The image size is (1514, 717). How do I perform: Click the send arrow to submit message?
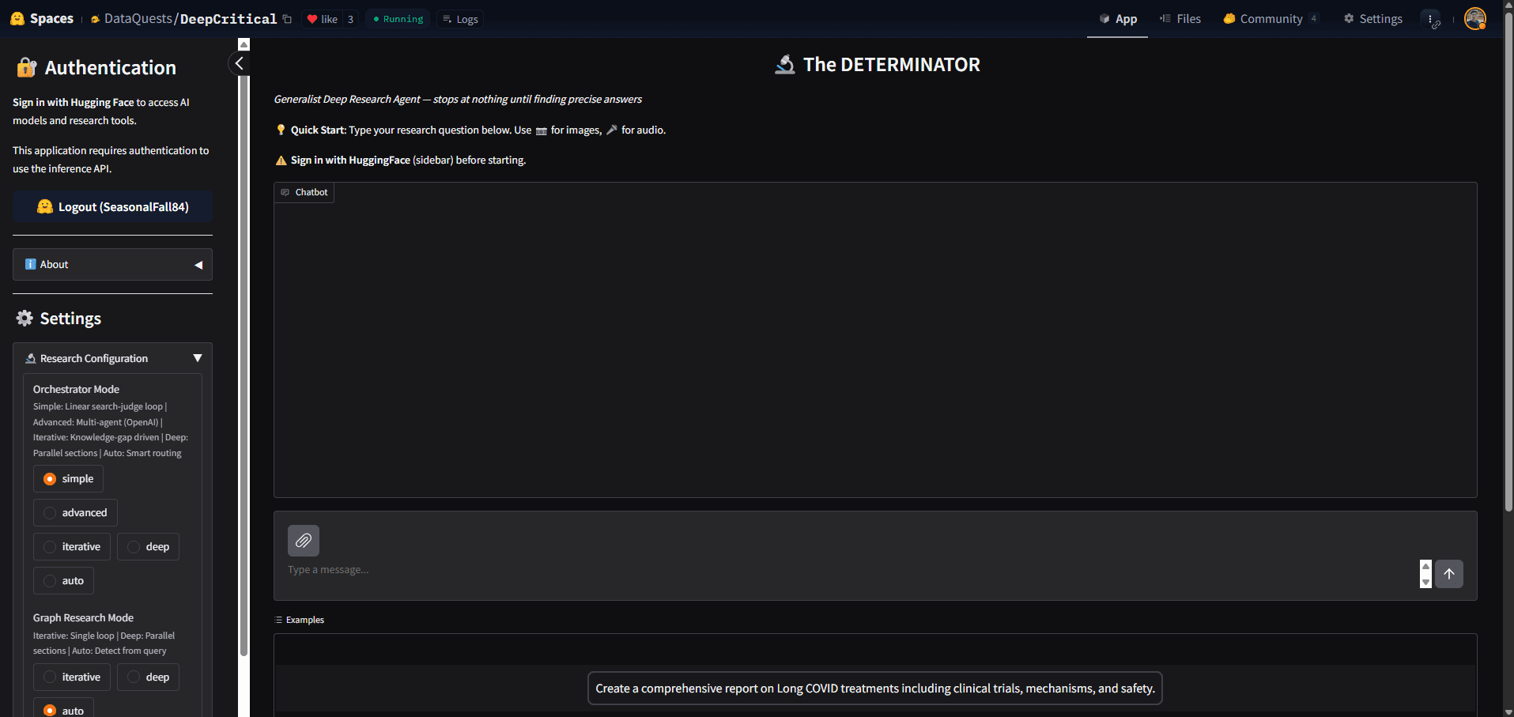[x=1449, y=574]
